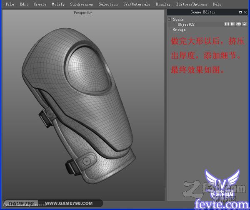Open the Selection menu
Screen dimensions: 250x210
(x=108, y=4)
